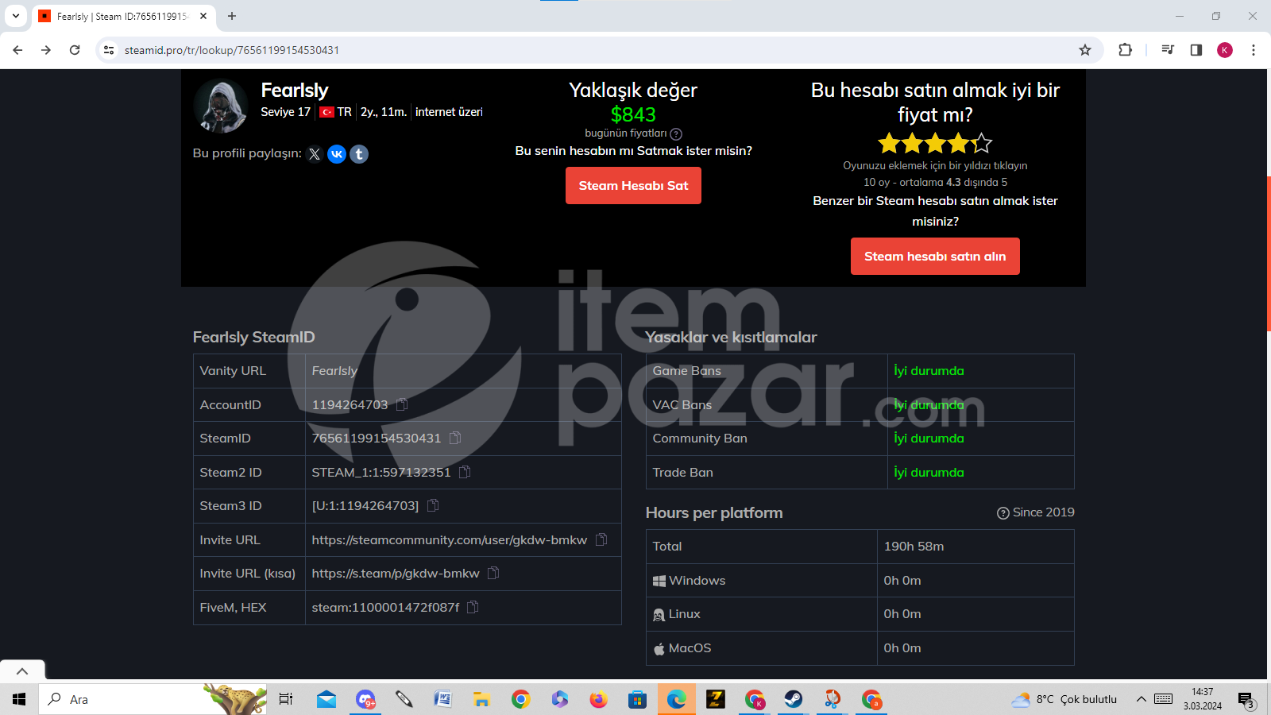
Task: Reload the current page
Action: tap(75, 50)
